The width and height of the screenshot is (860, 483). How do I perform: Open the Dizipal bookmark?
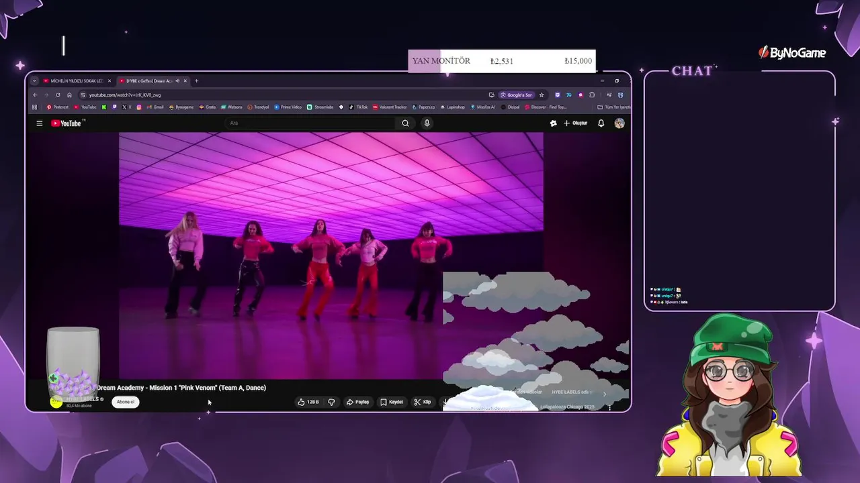(510, 107)
